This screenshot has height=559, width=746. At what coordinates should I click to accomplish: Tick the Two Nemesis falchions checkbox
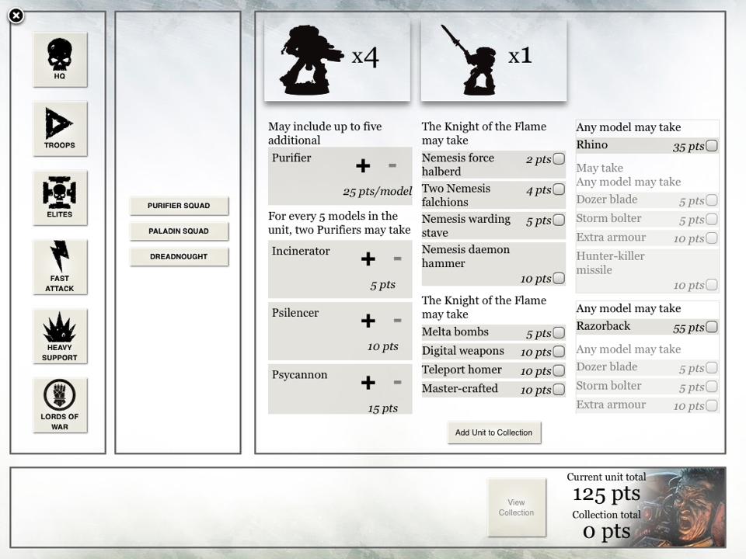pos(559,189)
